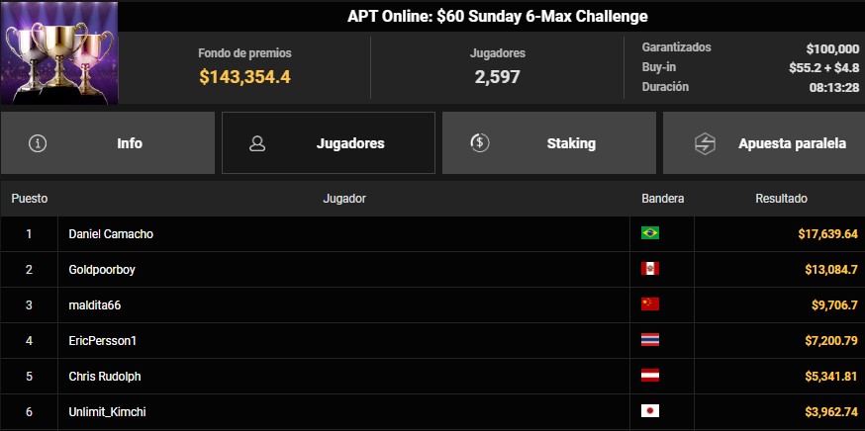Click the Thailand flag icon
Screen dimensions: 865x431
click(650, 340)
